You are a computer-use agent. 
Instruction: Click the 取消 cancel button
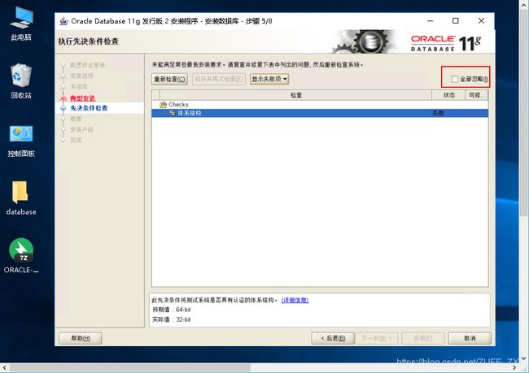point(470,338)
